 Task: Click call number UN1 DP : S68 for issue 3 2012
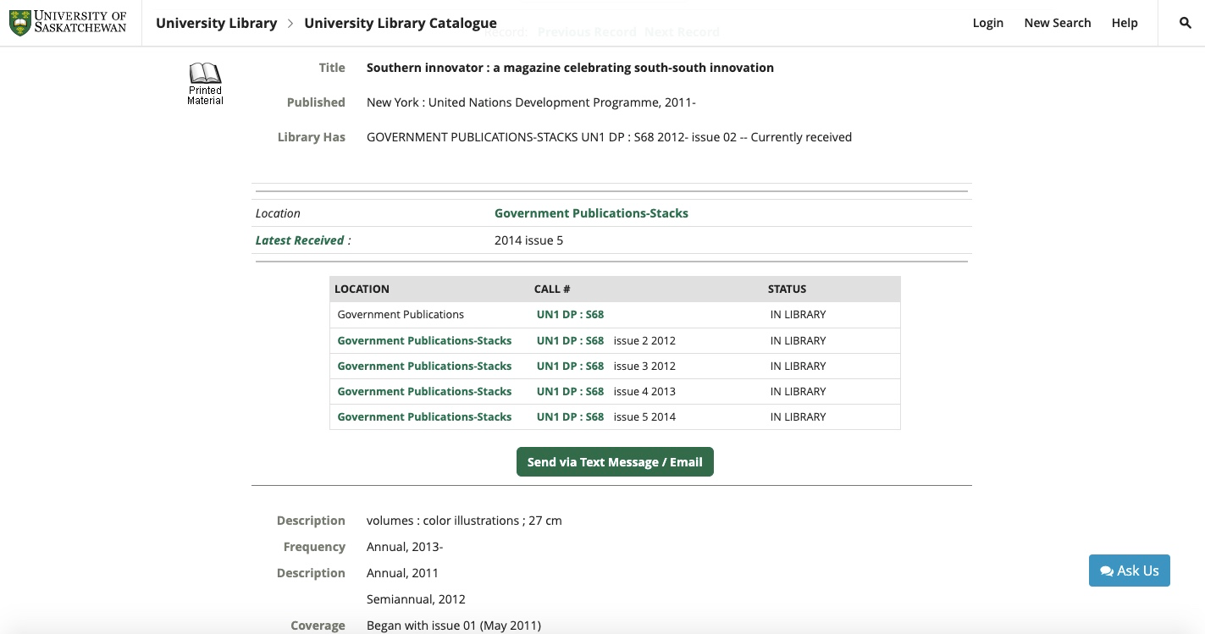[x=570, y=367]
